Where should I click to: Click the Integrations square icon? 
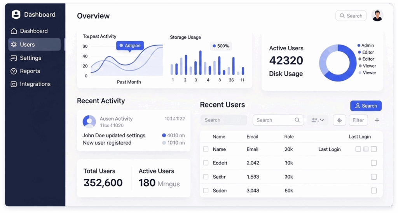pos(14,84)
